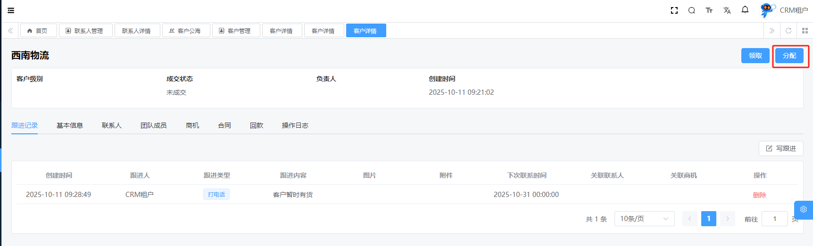Screen dimensions: 813x246
Task: Open the notifications bell
Action: (745, 10)
